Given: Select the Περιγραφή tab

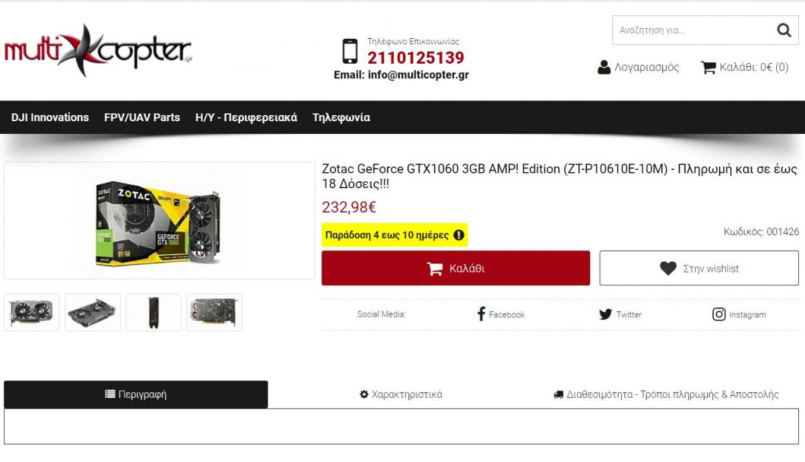Looking at the screenshot, I should (136, 394).
